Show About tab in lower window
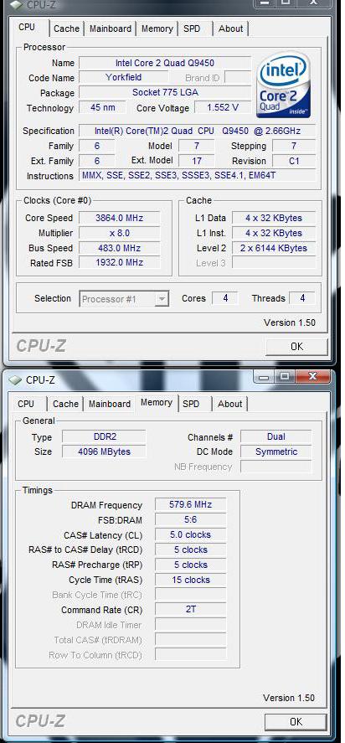Image resolution: width=345 pixels, height=743 pixels. tap(229, 404)
